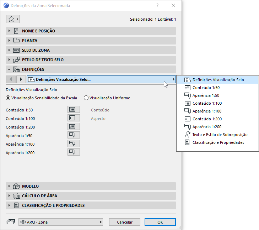Open the Favorites star button
The width and height of the screenshot is (259, 230).
pos(13,19)
